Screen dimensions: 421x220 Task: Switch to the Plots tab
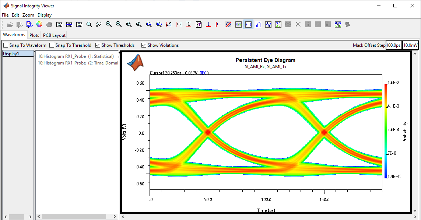[x=34, y=35]
